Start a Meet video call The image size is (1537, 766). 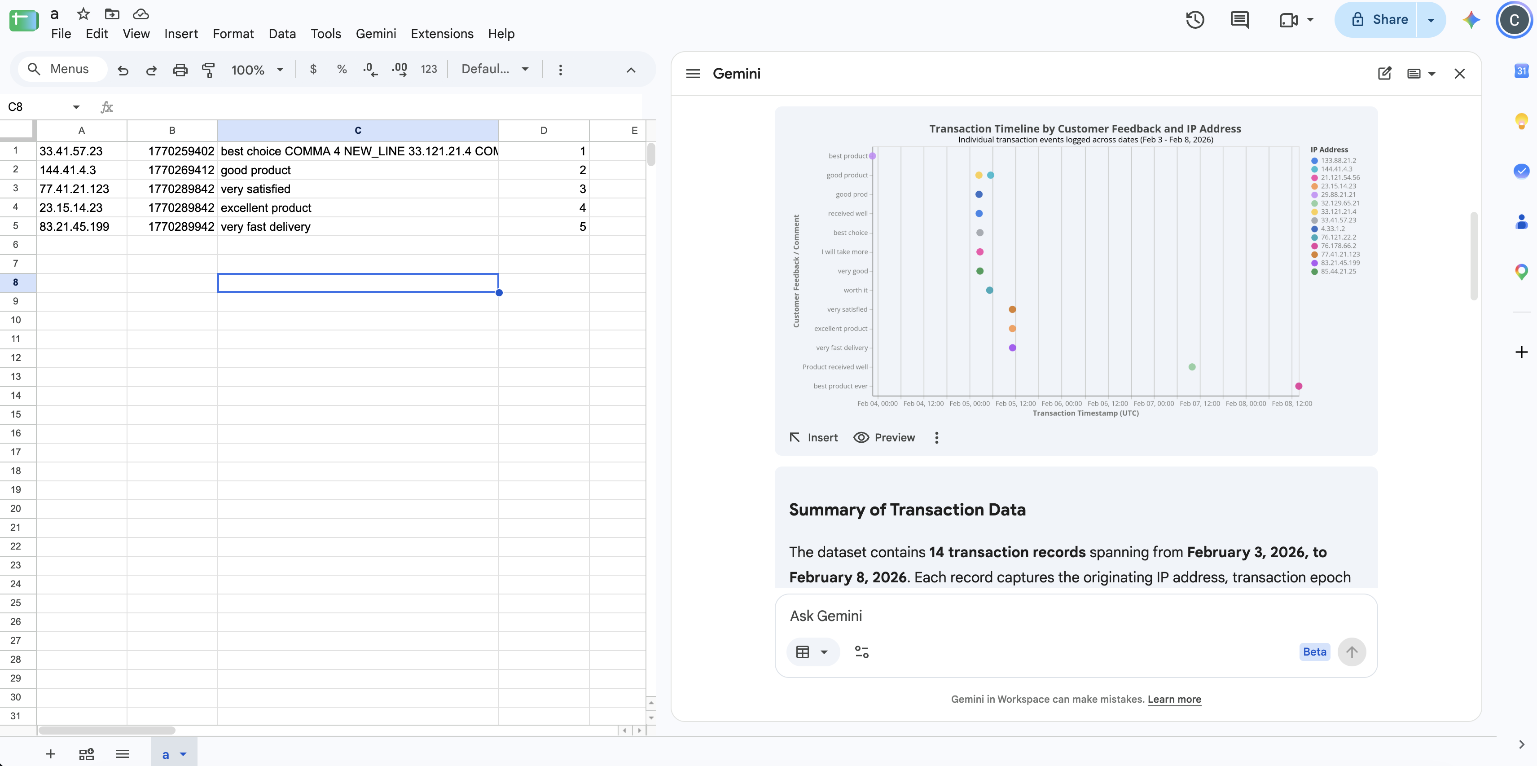coord(1289,20)
